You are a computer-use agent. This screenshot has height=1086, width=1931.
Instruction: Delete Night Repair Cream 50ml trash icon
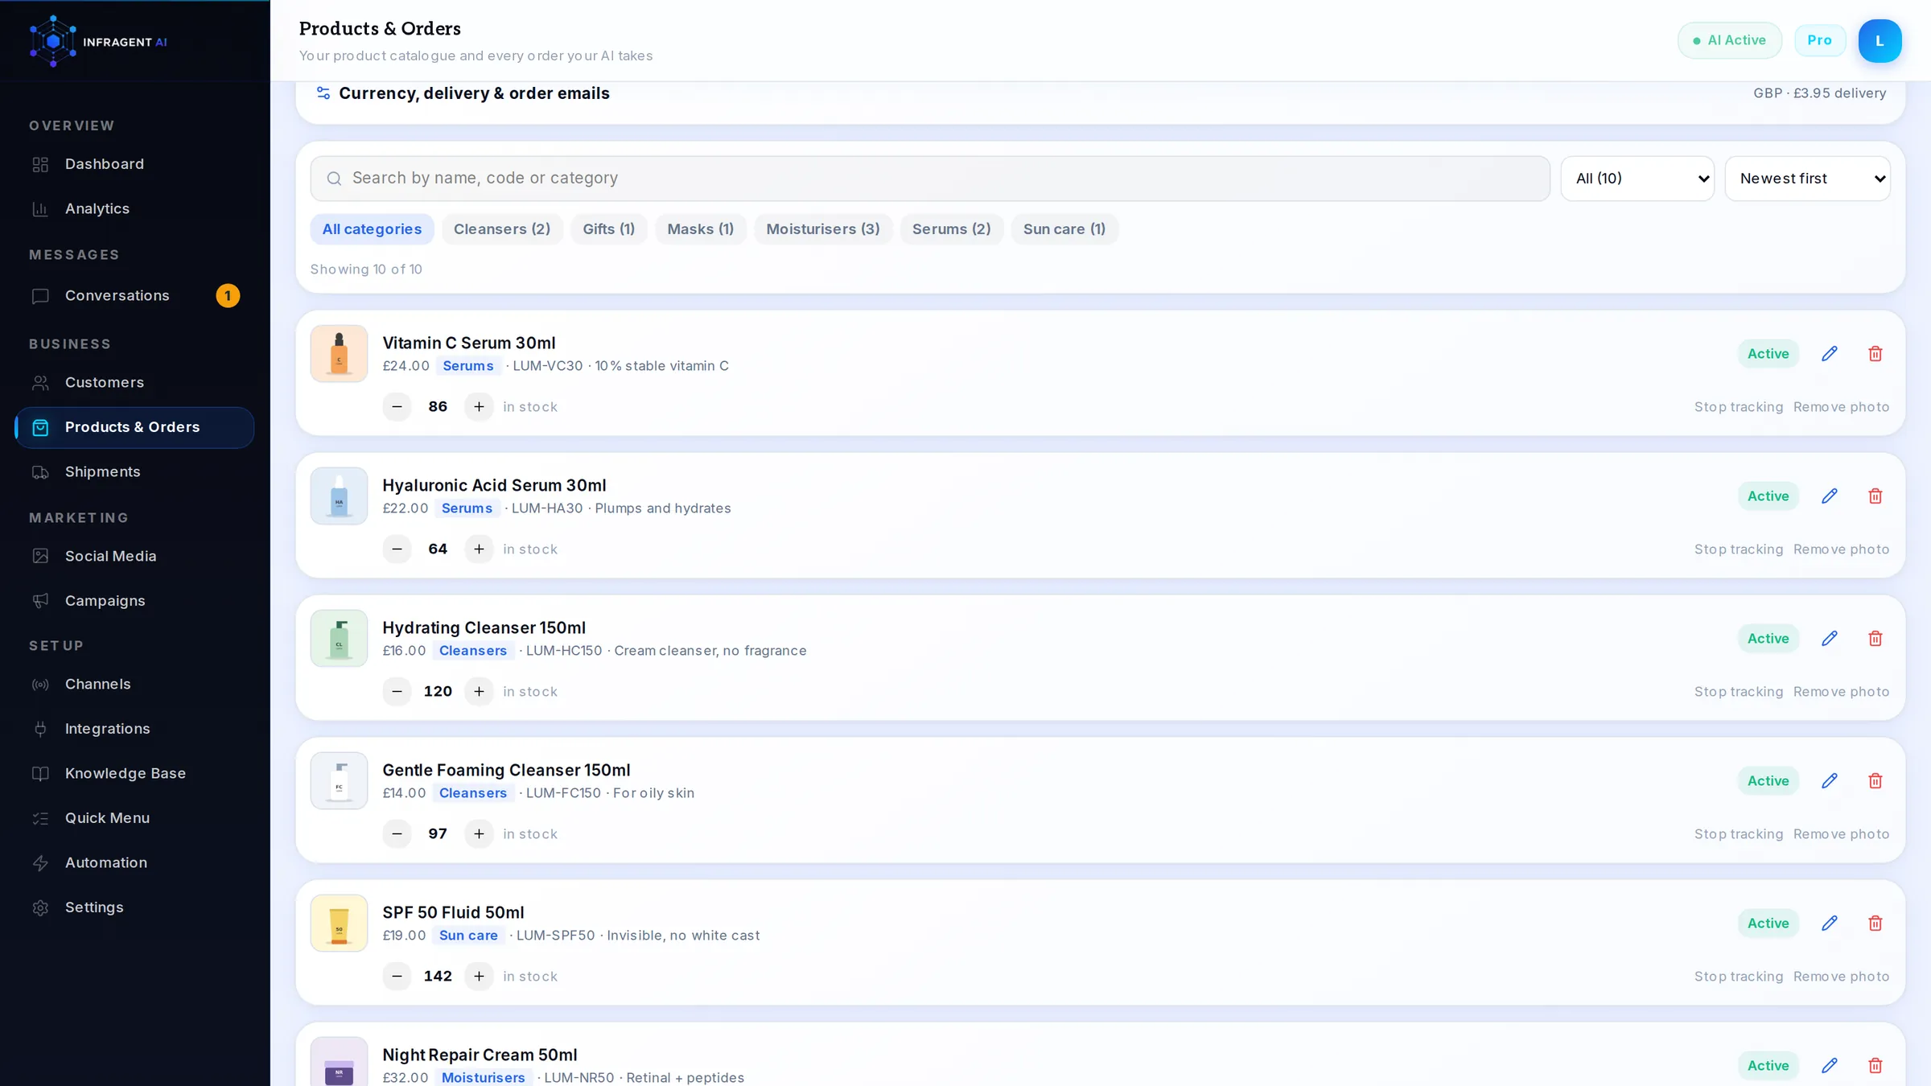click(x=1875, y=1066)
